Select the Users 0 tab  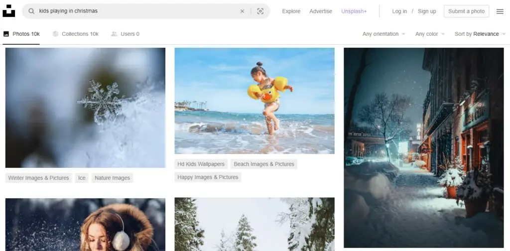(125, 34)
